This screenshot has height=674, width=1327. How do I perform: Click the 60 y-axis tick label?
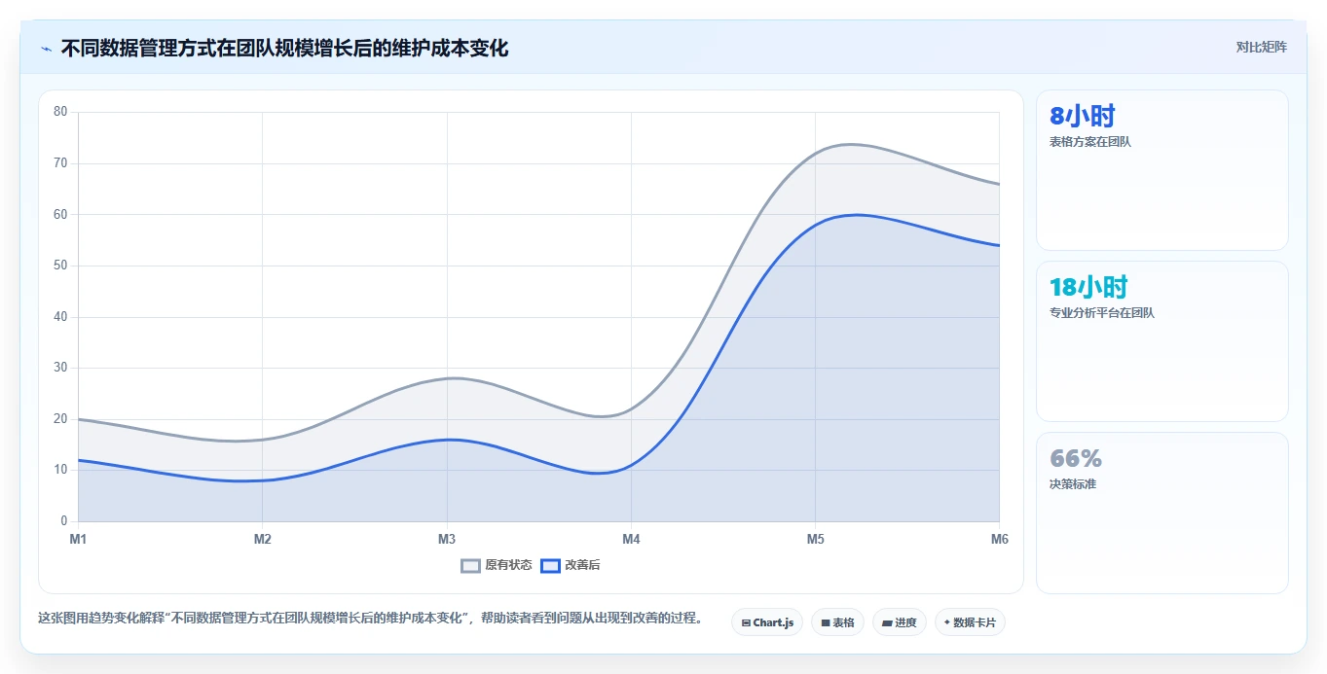coord(60,214)
